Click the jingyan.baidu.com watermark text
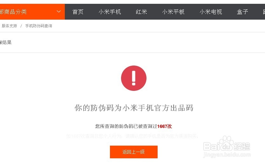The image size is (265, 164). [227, 155]
